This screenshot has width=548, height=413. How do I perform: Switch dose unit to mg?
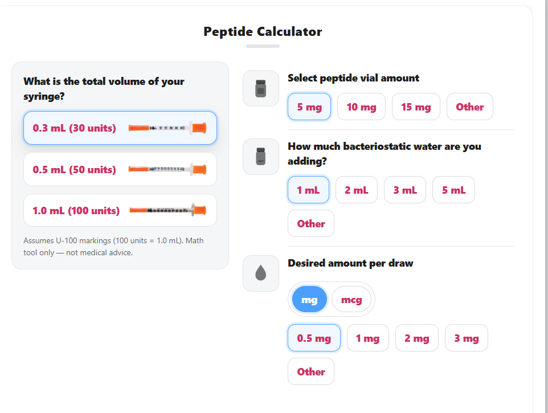point(309,300)
